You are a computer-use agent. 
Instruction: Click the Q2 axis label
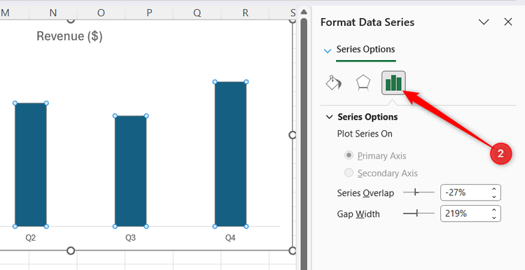click(31, 238)
